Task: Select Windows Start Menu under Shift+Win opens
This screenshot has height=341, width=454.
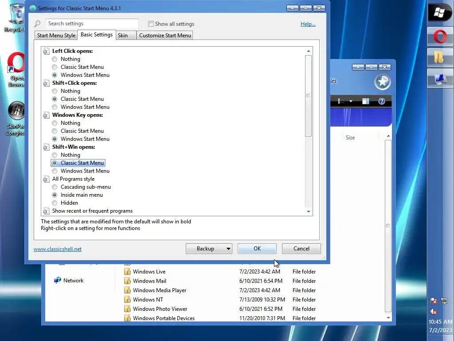Action: coord(55,171)
